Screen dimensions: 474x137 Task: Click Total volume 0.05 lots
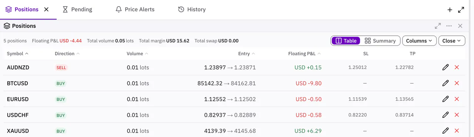tap(110, 41)
